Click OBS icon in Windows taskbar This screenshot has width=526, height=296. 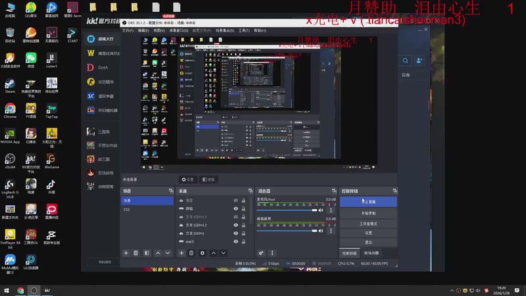coord(34,290)
